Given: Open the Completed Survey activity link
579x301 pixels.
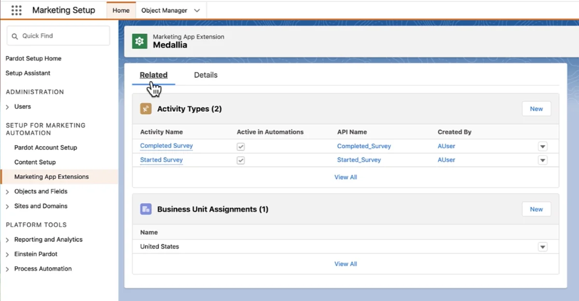Looking at the screenshot, I should (166, 146).
